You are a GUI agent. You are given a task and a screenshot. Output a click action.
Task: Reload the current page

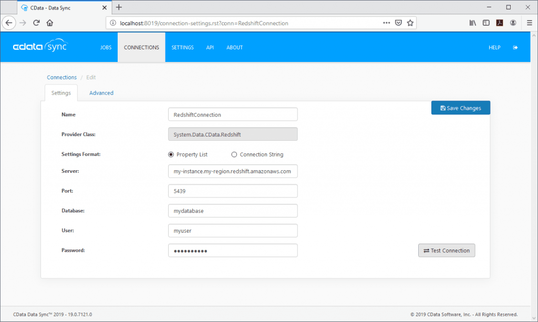click(x=36, y=23)
